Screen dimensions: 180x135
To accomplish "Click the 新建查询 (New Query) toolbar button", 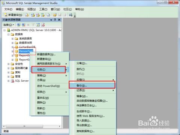I will [x=13, y=15].
